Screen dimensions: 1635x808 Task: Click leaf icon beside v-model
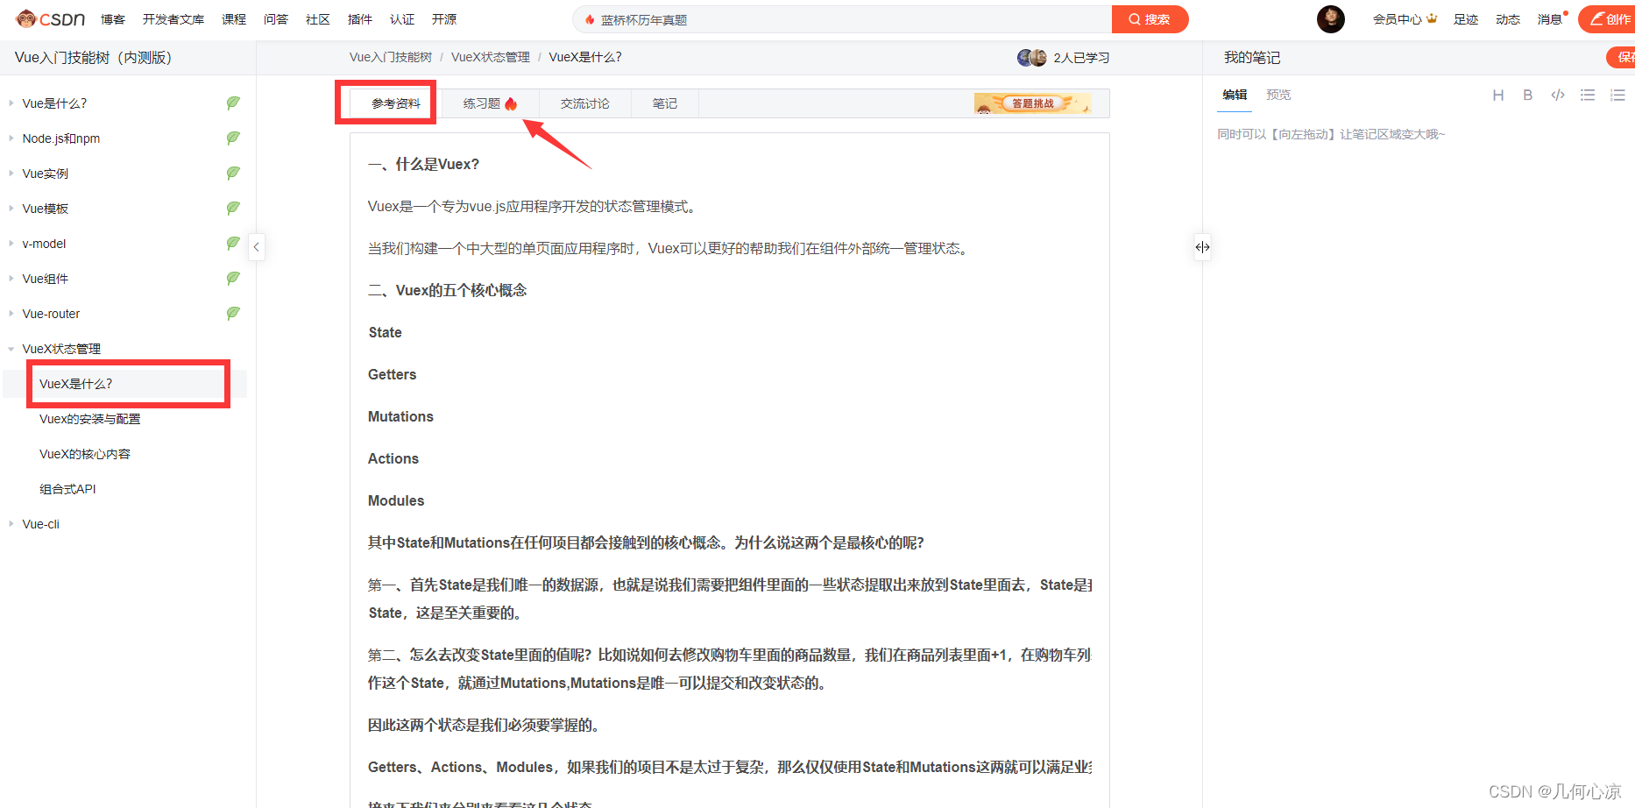point(233,243)
